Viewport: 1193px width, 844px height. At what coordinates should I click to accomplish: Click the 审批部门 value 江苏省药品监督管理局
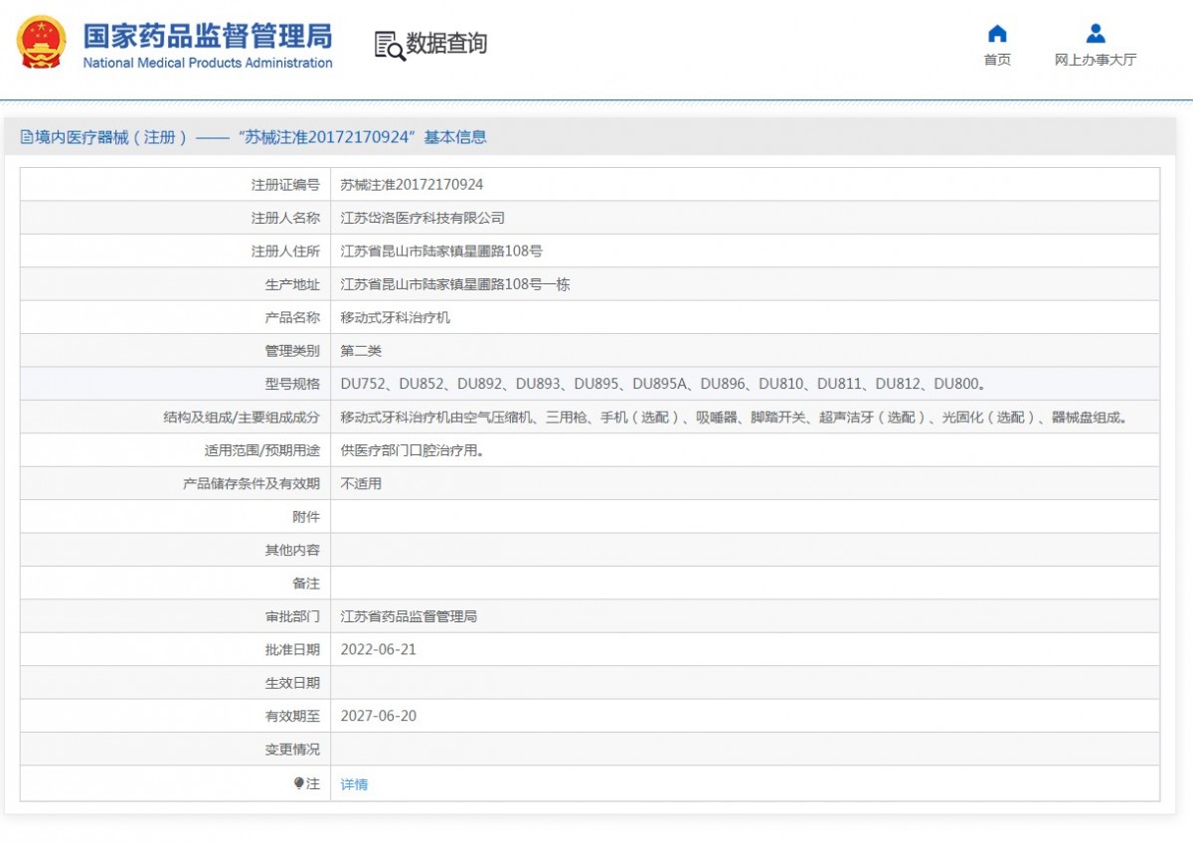[x=409, y=616]
